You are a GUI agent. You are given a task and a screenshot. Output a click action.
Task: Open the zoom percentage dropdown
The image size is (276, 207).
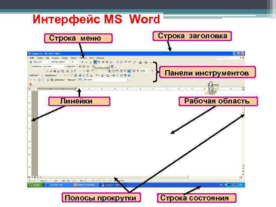click(x=148, y=71)
